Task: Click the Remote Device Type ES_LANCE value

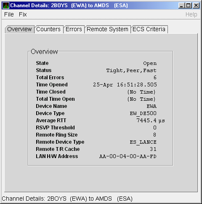Action: (x=143, y=142)
